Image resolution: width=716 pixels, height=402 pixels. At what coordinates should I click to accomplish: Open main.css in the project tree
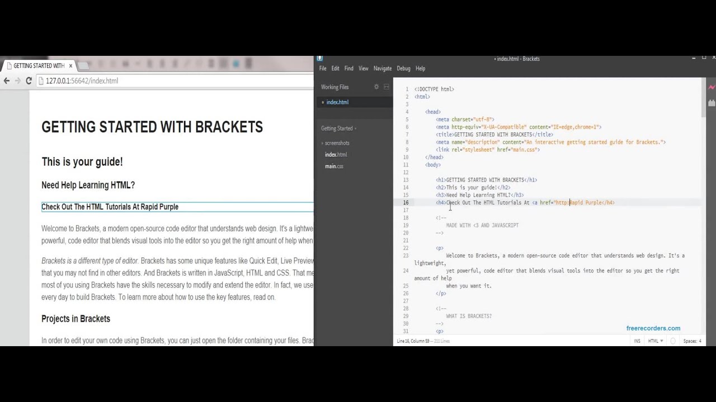334,166
